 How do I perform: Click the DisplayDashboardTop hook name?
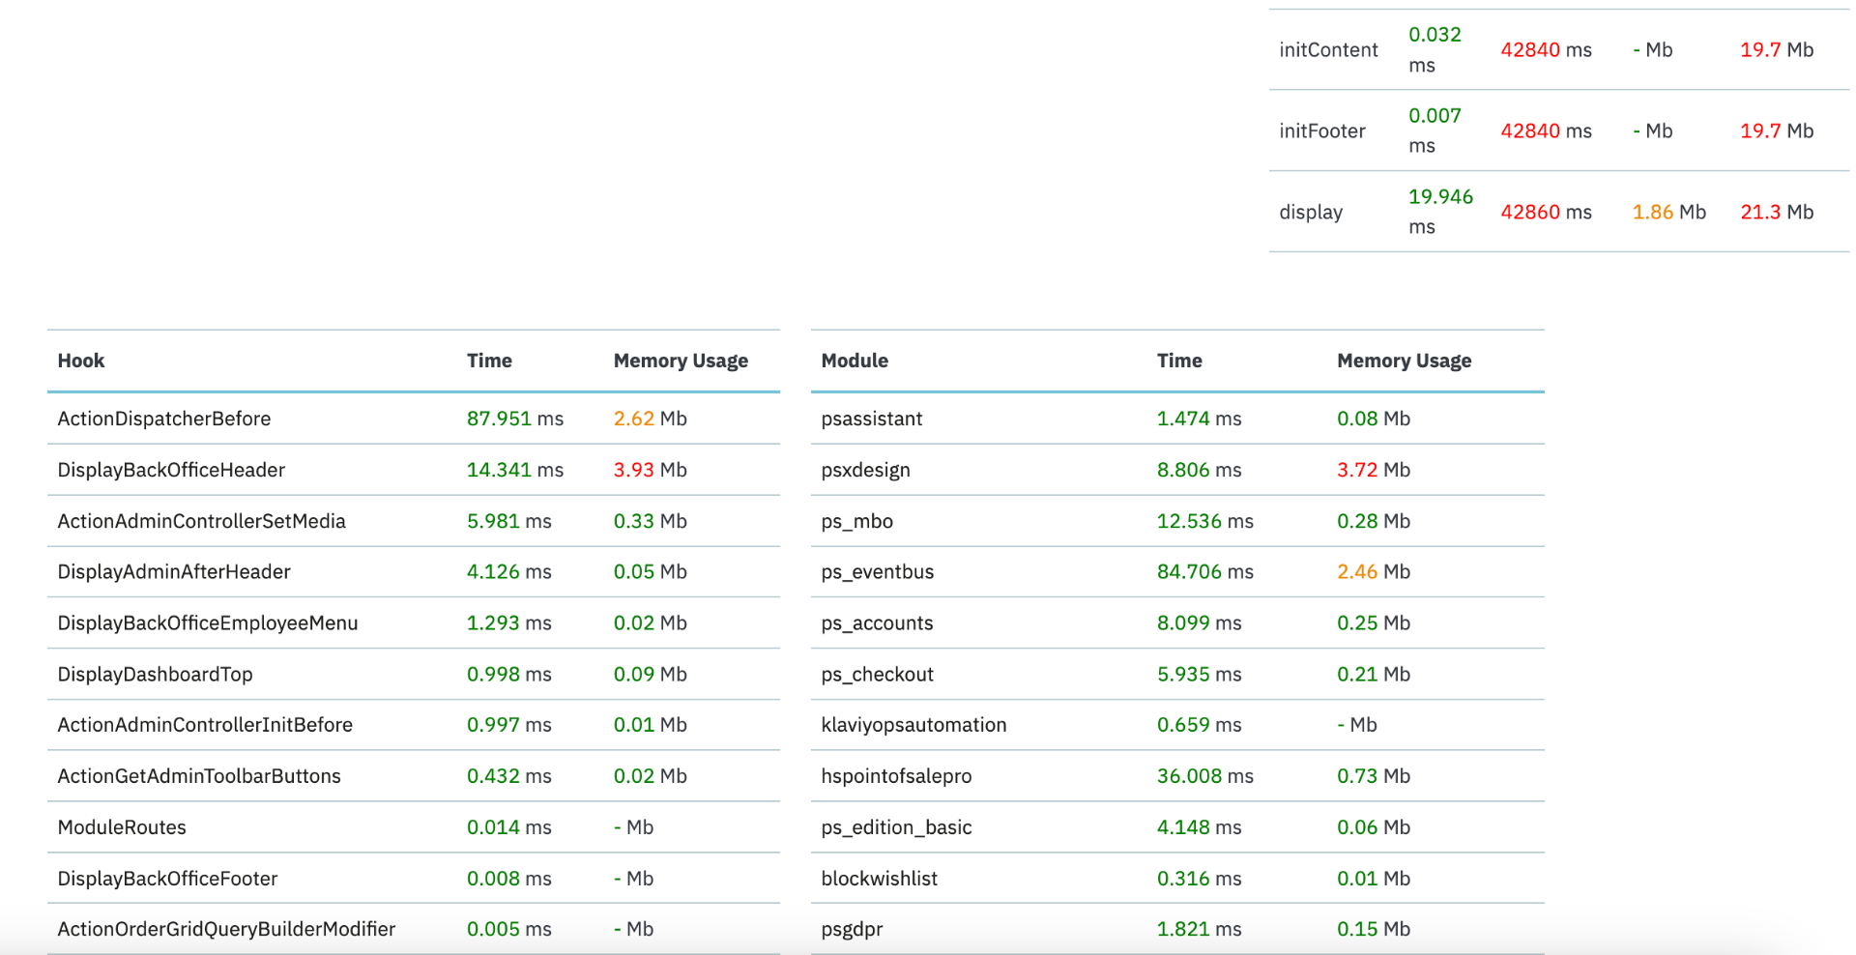tap(155, 674)
